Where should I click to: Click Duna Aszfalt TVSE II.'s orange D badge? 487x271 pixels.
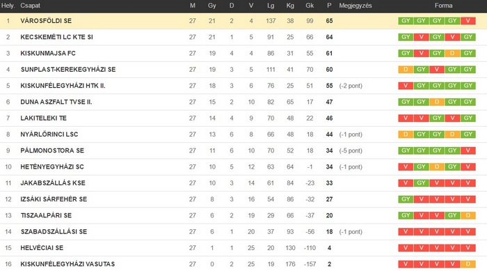click(x=437, y=102)
